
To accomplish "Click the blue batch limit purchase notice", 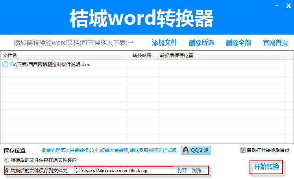I will (109, 150).
